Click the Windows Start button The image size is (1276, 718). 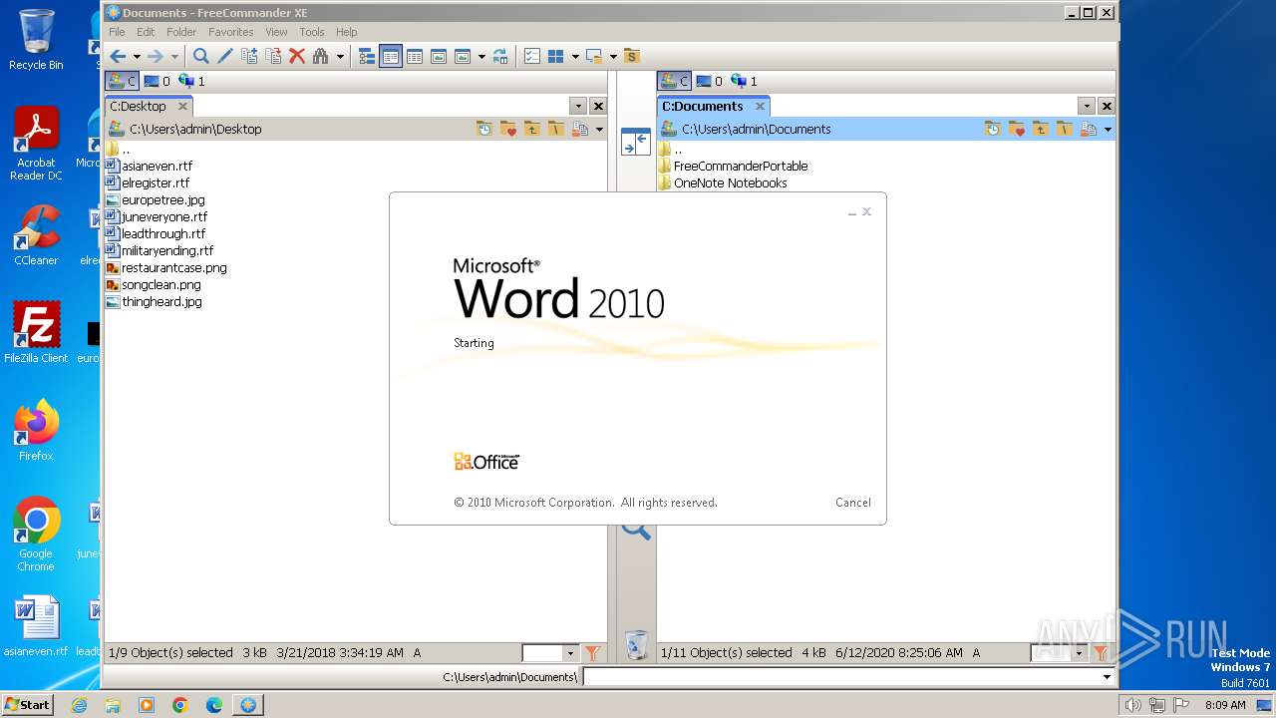pos(28,704)
